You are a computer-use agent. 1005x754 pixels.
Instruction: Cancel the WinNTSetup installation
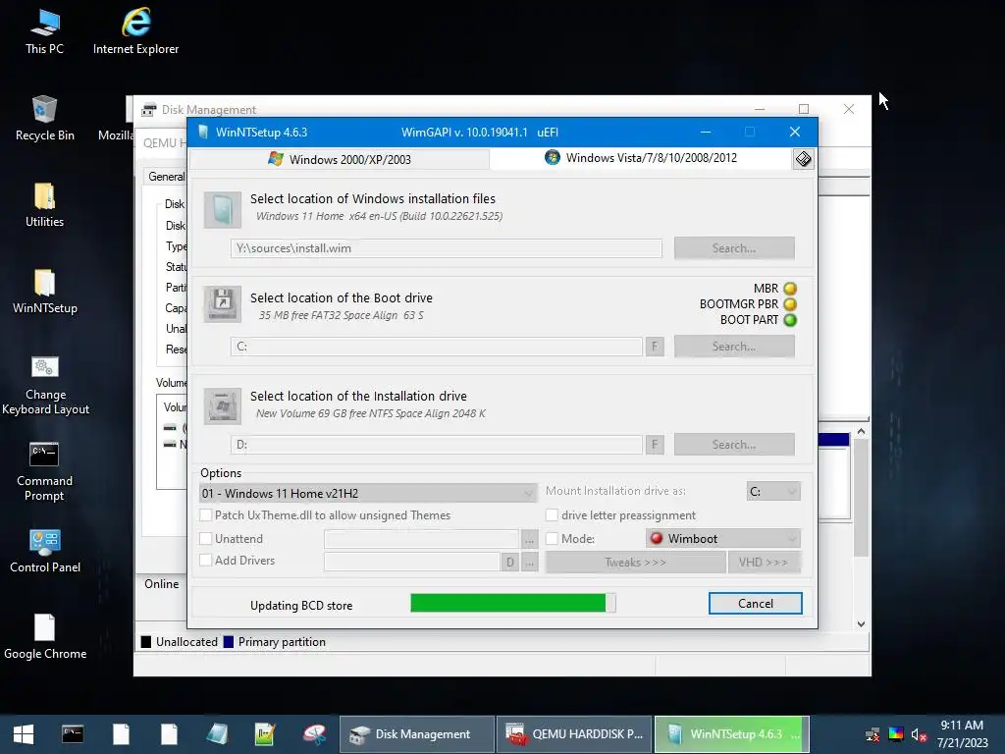(755, 604)
